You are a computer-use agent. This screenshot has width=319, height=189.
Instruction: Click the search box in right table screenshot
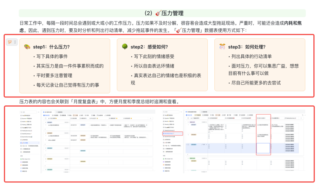coord(171,112)
